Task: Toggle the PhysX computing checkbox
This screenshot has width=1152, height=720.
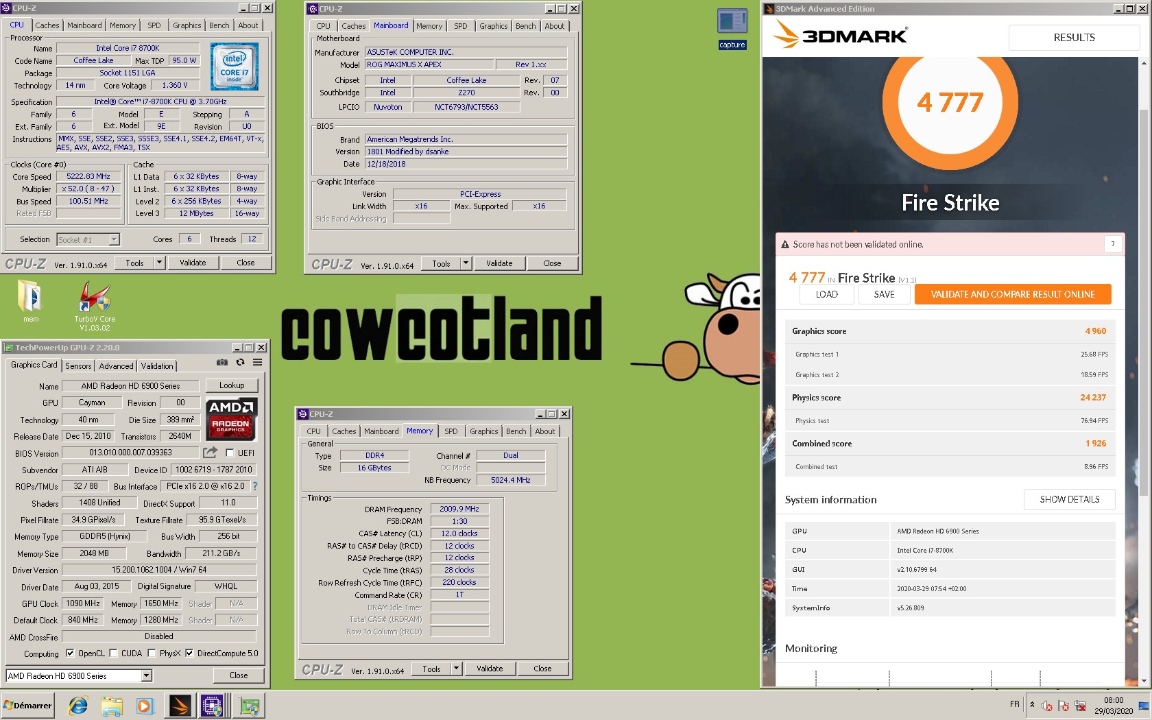Action: [x=152, y=653]
